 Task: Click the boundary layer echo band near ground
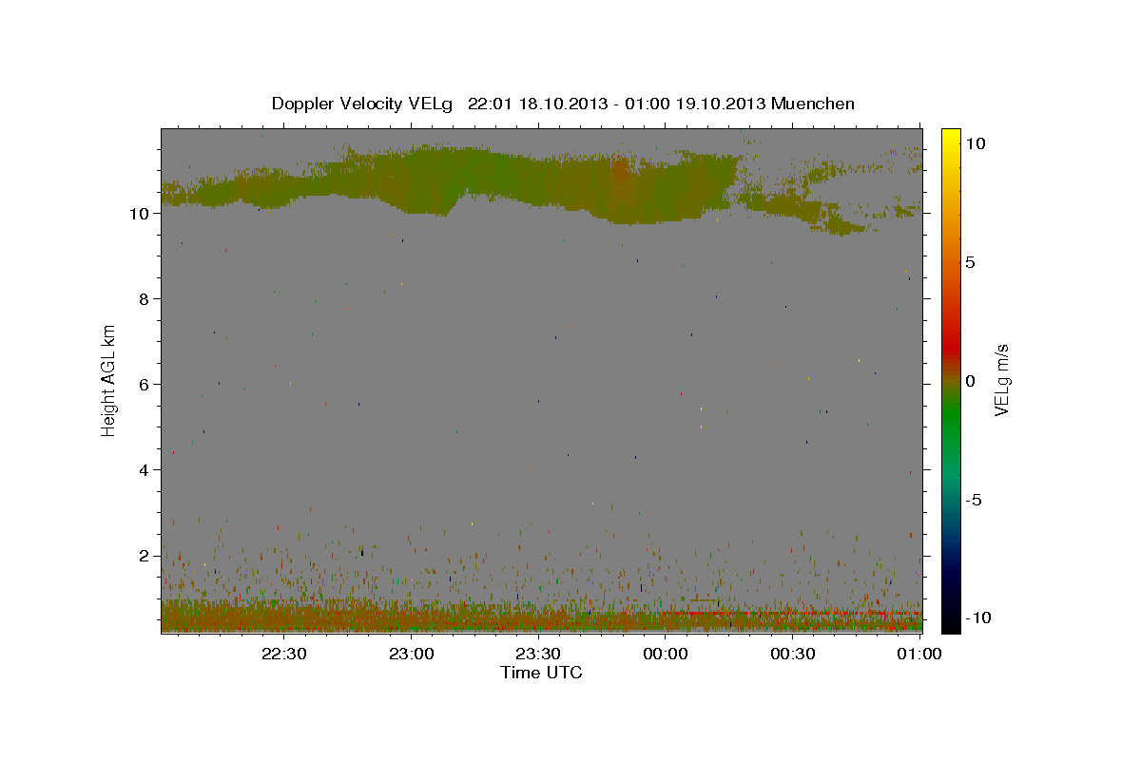pos(541,617)
